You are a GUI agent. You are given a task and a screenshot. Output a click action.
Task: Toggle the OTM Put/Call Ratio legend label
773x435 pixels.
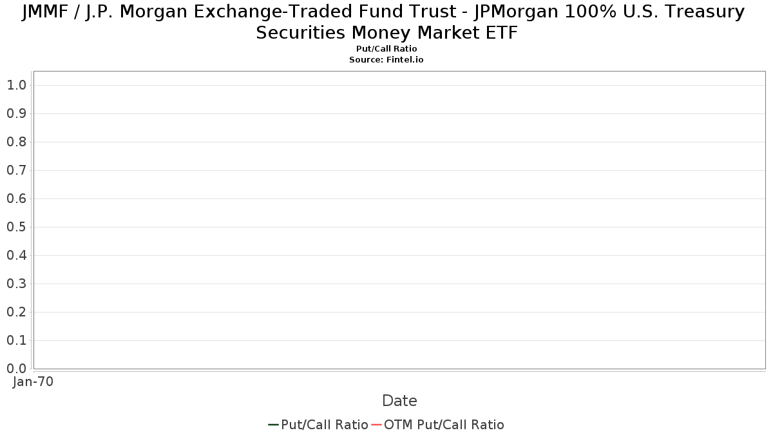coord(444,425)
